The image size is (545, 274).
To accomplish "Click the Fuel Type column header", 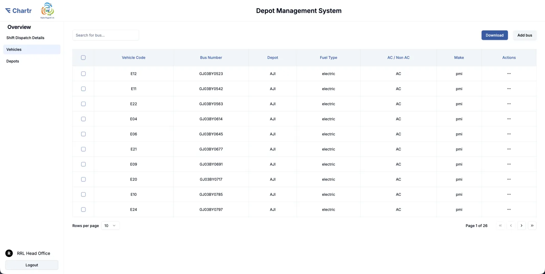I will [328, 57].
